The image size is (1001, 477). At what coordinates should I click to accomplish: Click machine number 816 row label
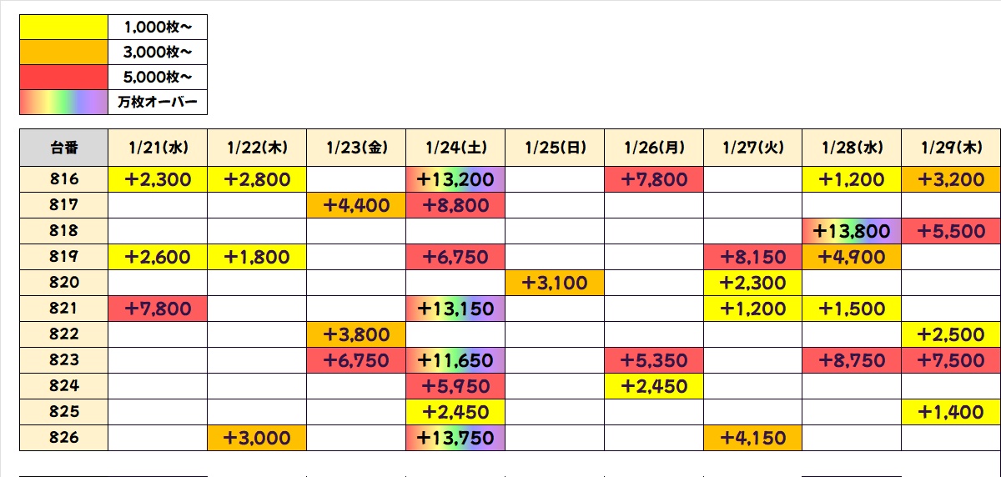point(63,179)
